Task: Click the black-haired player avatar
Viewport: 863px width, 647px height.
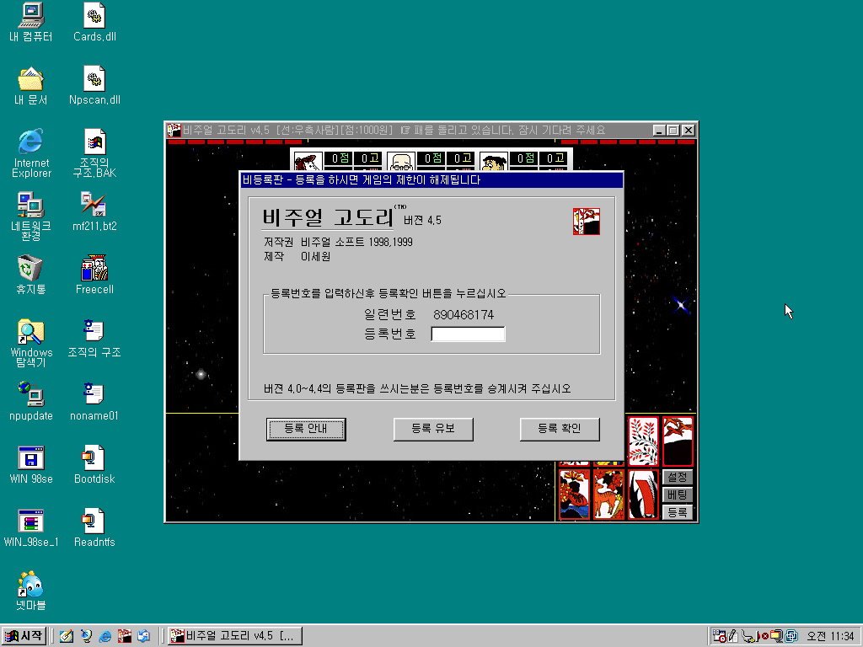Action: click(494, 161)
